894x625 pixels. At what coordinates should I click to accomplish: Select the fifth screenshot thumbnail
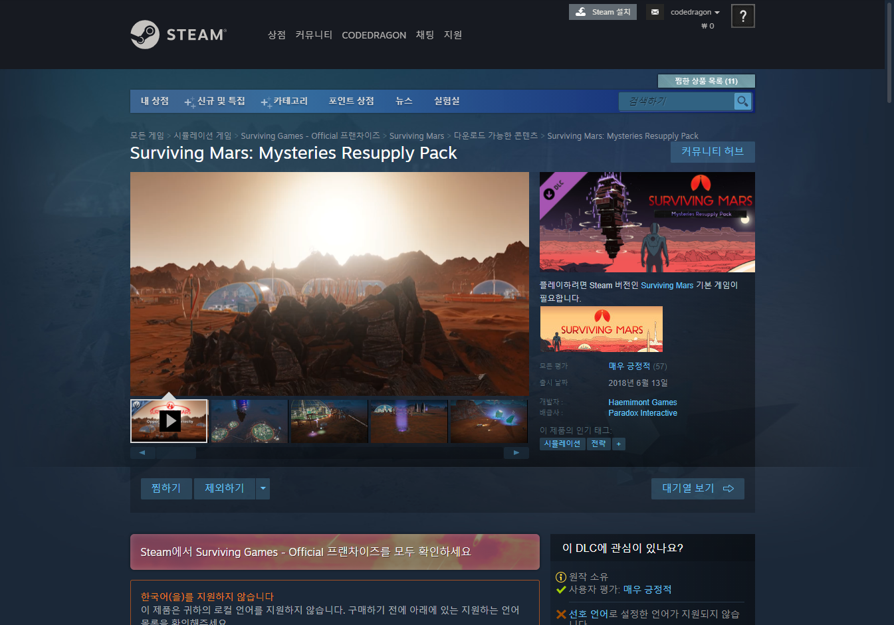pos(489,421)
